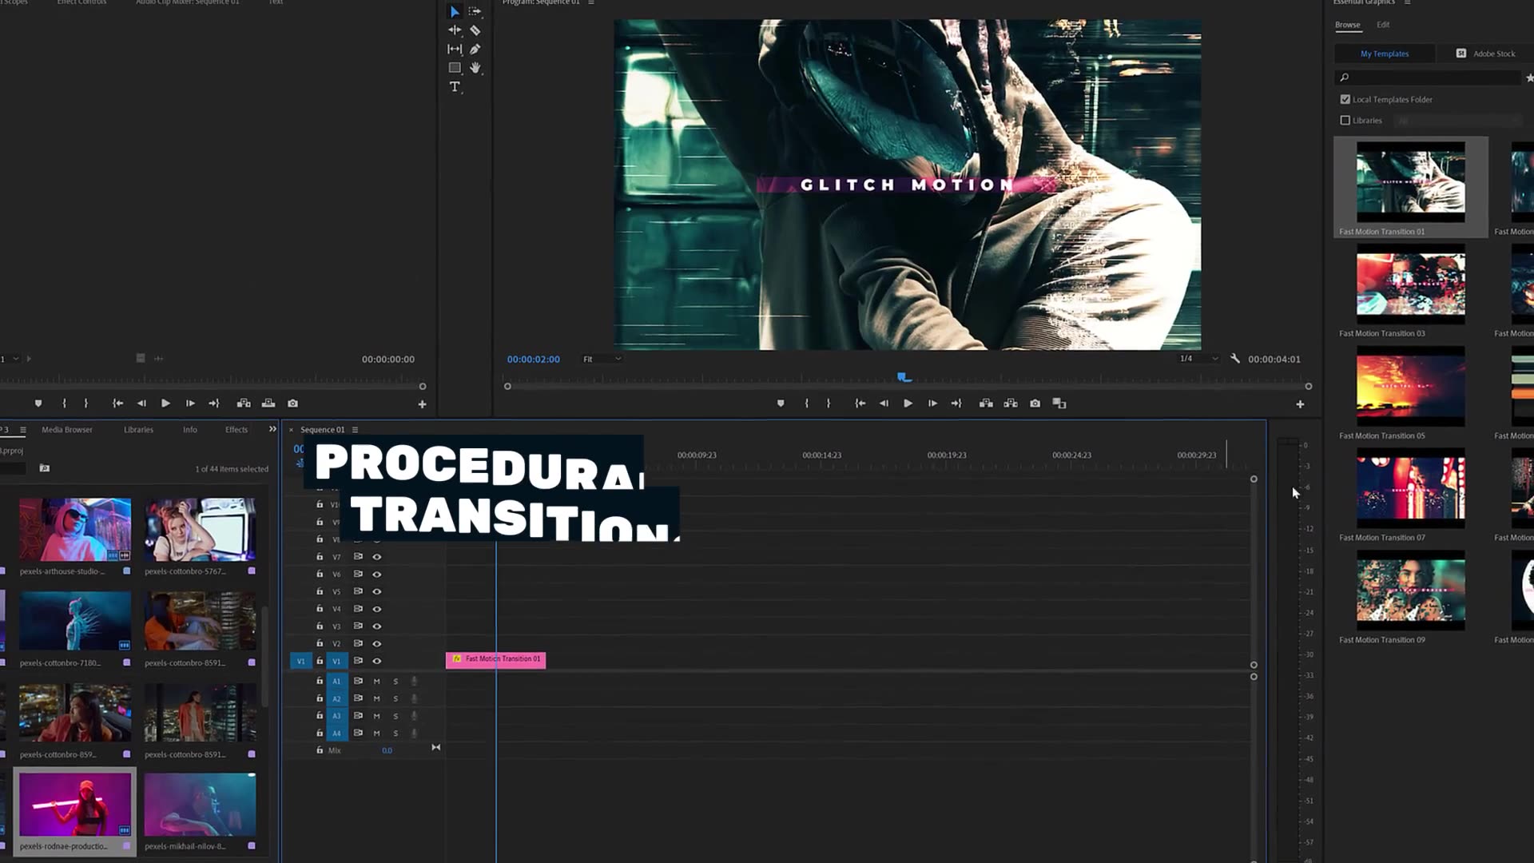
Task: Add marker in Source monitor
Action: pyautogui.click(x=38, y=404)
